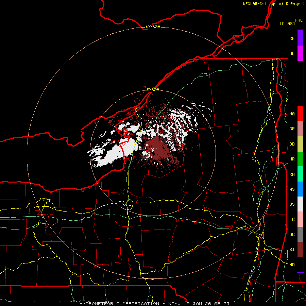Click the HHC product code label
The height and width of the screenshot is (306, 306).
299,20
